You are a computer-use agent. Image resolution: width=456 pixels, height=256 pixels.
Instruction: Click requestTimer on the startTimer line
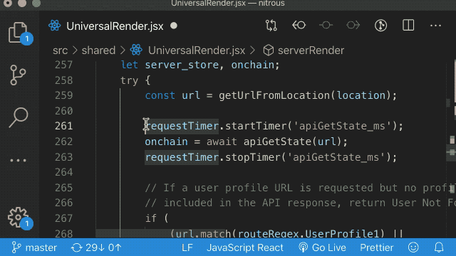point(182,127)
